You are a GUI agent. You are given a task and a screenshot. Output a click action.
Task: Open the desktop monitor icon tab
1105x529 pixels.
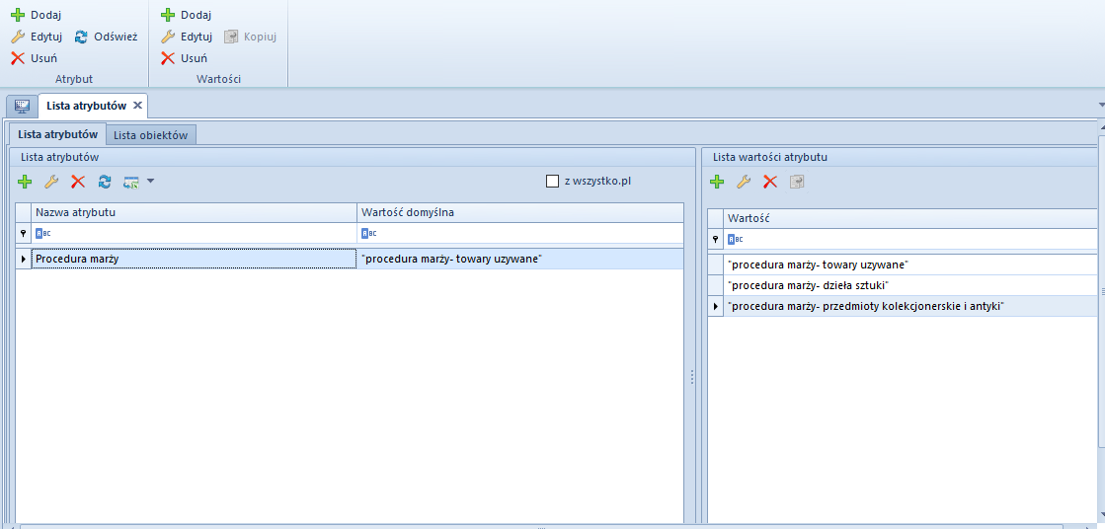coord(22,106)
